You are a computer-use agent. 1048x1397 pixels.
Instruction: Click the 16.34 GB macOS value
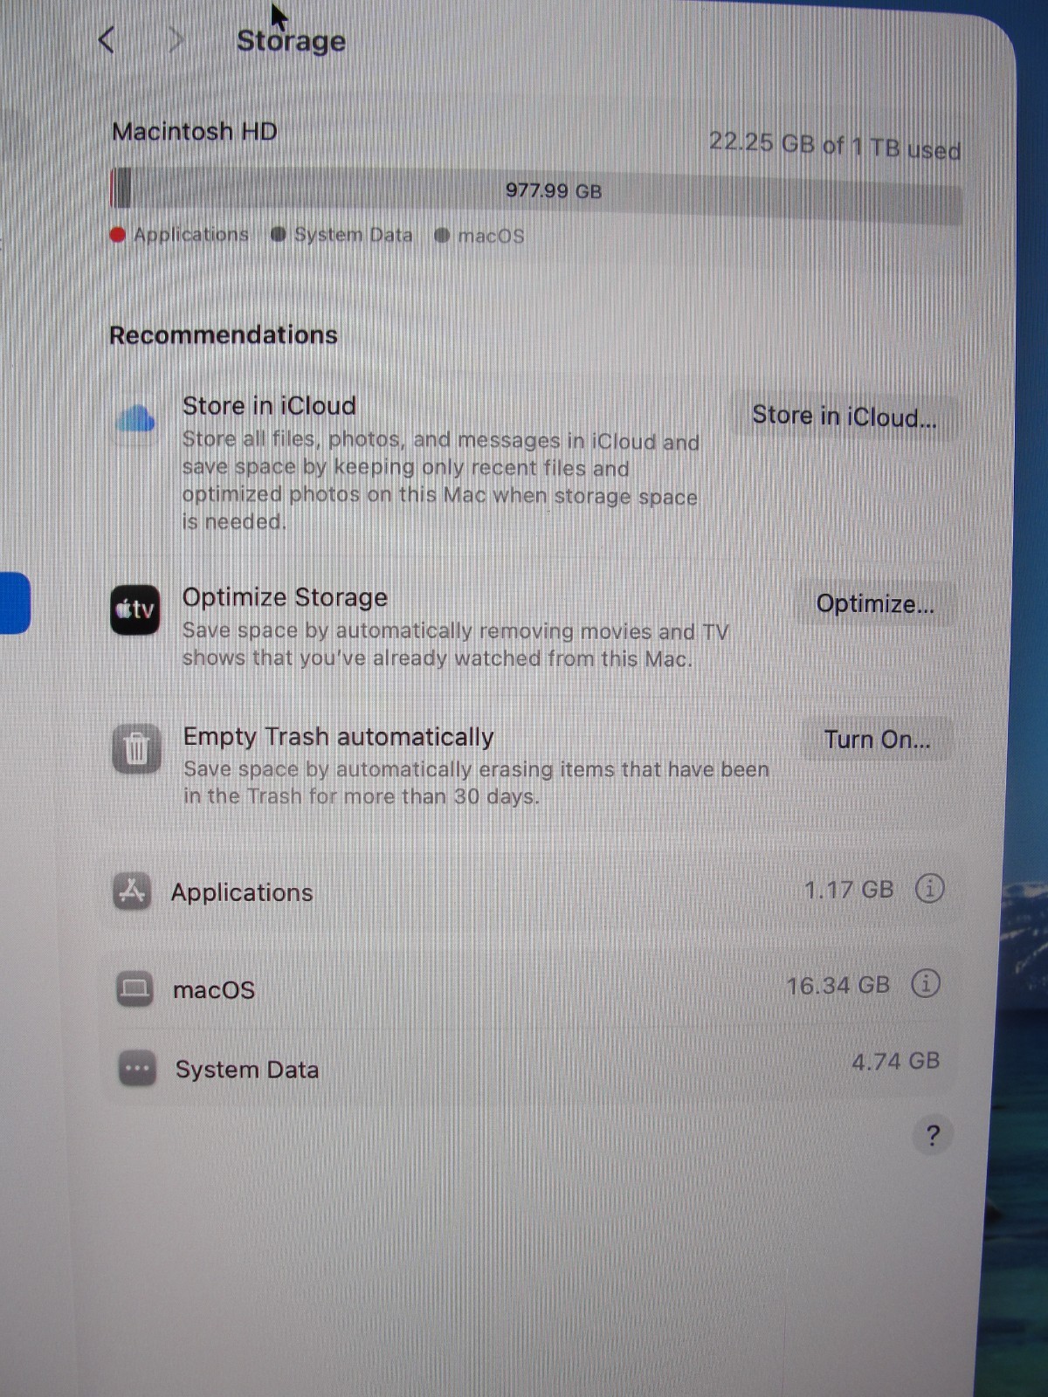pos(838,986)
